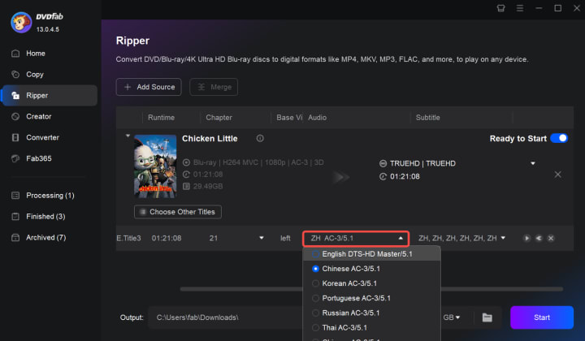This screenshot has height=341, width=585.
Task: Browse output folder with folder icon
Action: tap(487, 317)
